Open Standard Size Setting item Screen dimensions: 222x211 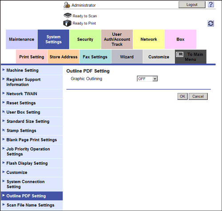[32, 121]
